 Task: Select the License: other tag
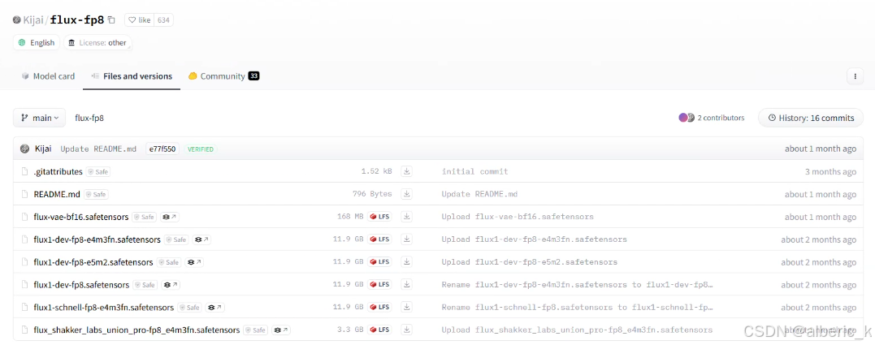point(97,42)
